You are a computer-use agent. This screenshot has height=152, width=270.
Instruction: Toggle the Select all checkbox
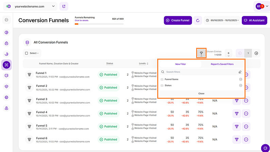(27, 53)
